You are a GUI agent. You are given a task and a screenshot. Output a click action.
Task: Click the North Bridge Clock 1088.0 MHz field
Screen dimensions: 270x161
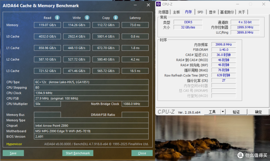[135, 104]
